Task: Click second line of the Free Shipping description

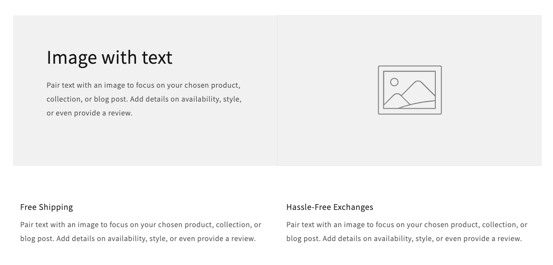Action: pyautogui.click(x=138, y=239)
